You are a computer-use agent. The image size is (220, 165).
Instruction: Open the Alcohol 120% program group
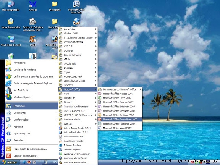coord(78,34)
